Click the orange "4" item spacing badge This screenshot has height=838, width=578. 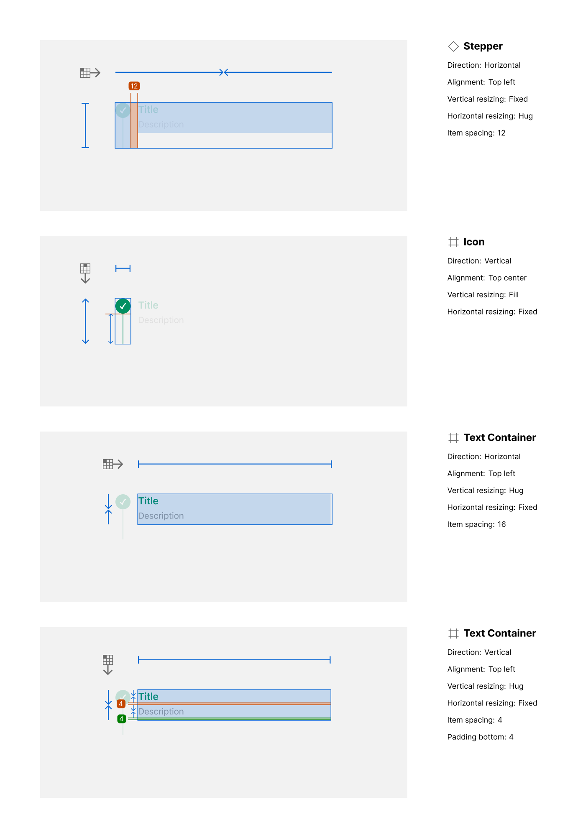(121, 704)
